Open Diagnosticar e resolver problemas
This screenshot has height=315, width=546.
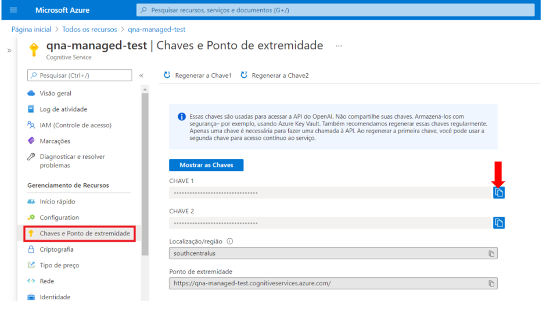73,160
